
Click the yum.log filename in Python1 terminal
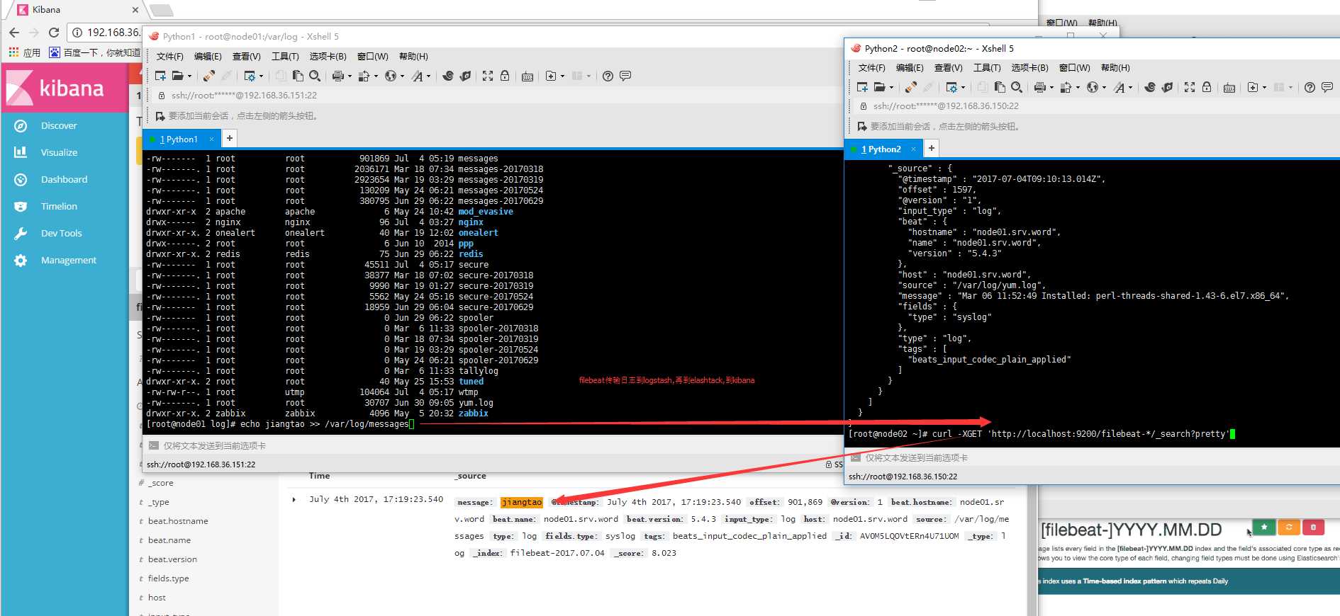point(476,403)
